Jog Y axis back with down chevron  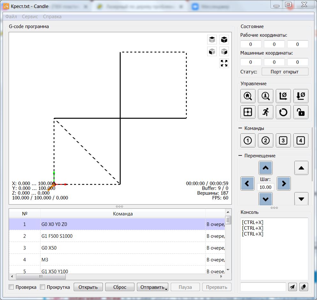pos(266,199)
